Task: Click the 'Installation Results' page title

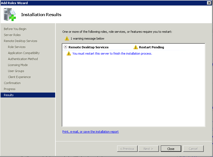Action: pyautogui.click(x=41, y=14)
